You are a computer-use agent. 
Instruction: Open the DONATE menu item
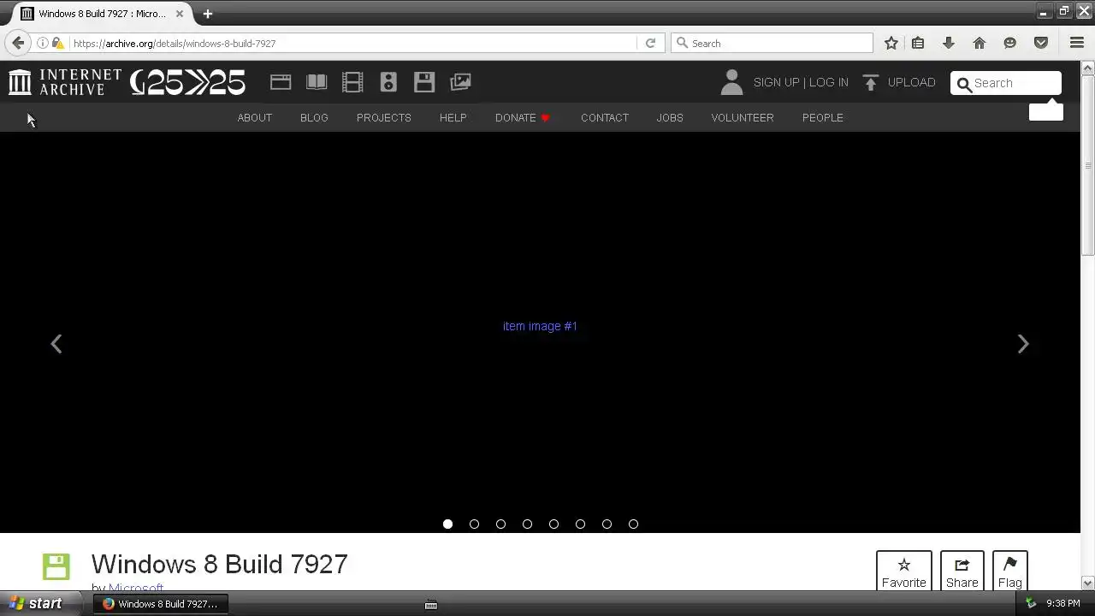click(523, 117)
